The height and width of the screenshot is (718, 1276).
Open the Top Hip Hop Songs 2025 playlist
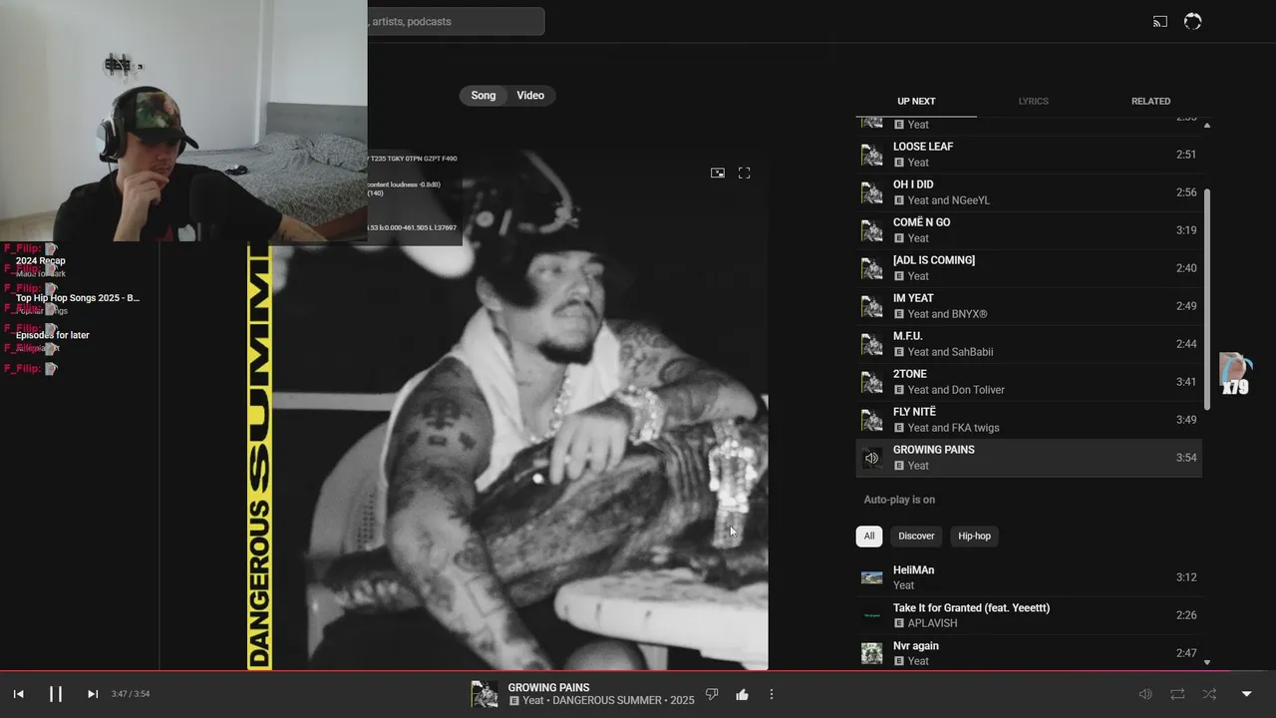pyautogui.click(x=78, y=298)
